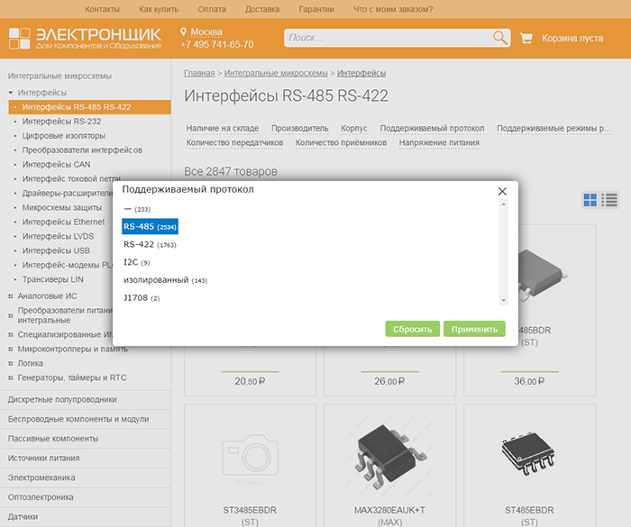The image size is (631, 527).
Task: Open the Количество передатчиков filter
Action: coord(234,143)
